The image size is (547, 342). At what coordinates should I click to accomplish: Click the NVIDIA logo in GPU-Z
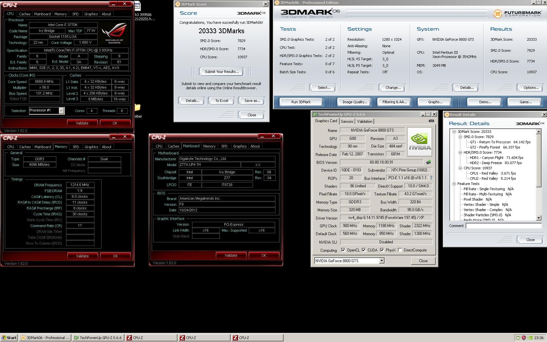point(420,142)
